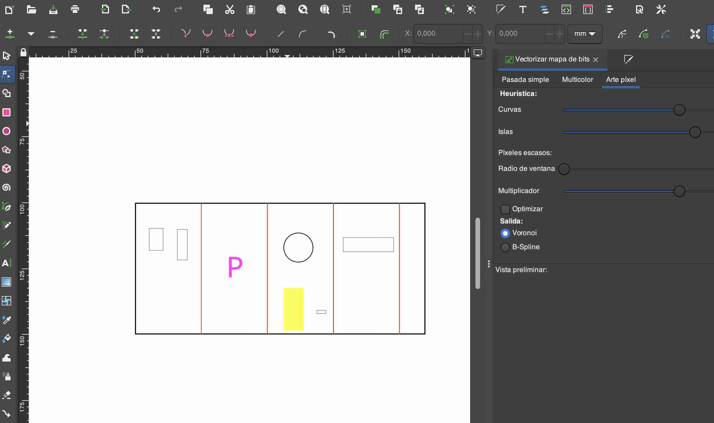Choose the Star and Polygon tool
The image size is (714, 423).
point(6,150)
